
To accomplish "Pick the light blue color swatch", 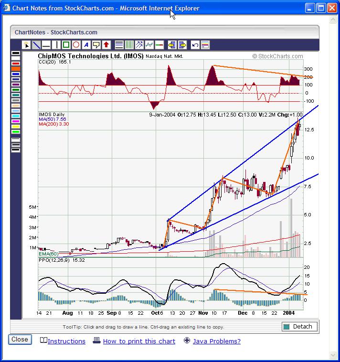I will pos(16,111).
